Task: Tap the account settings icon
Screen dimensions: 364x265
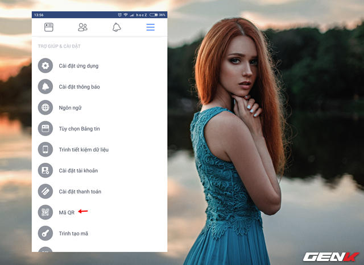Action: tap(45, 171)
